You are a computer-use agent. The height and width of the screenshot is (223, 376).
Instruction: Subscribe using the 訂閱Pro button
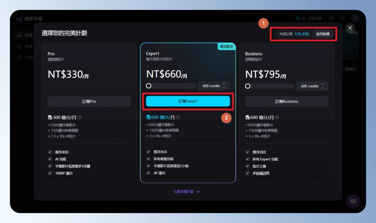tap(89, 101)
